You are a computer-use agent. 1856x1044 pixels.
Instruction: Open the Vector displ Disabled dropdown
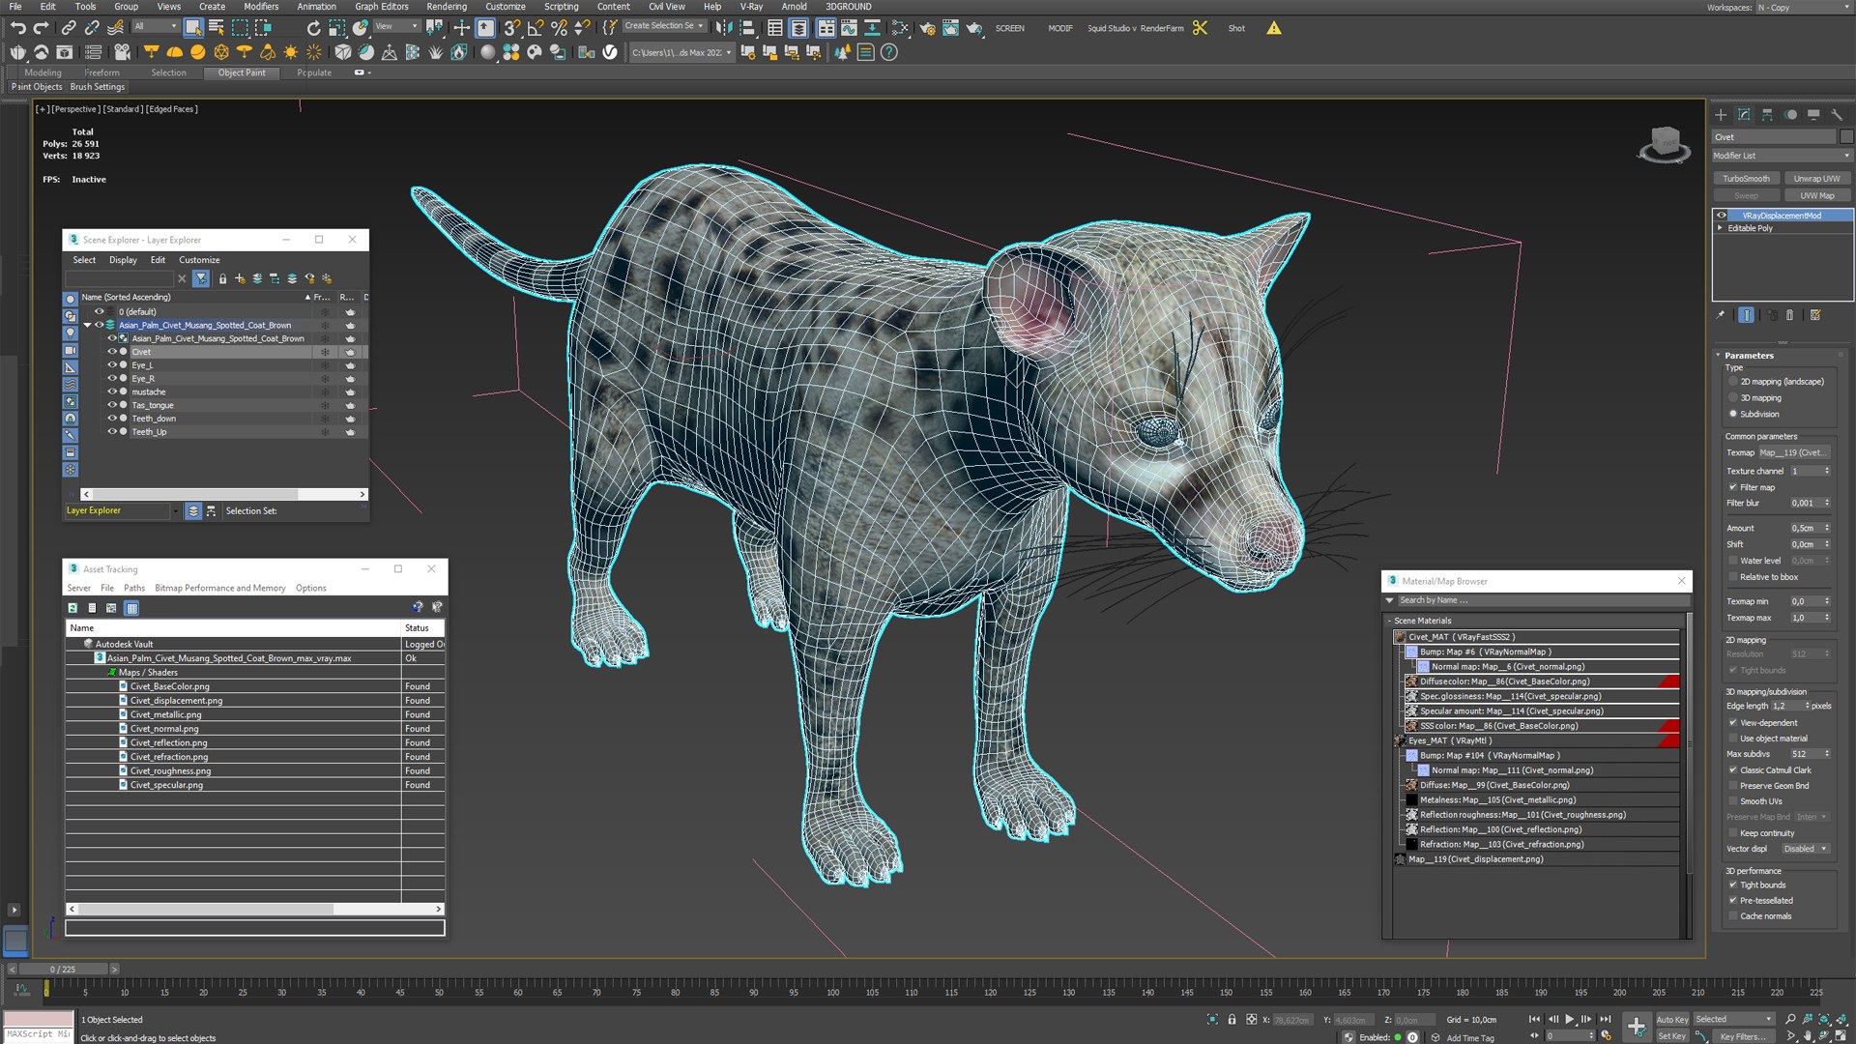(1806, 850)
